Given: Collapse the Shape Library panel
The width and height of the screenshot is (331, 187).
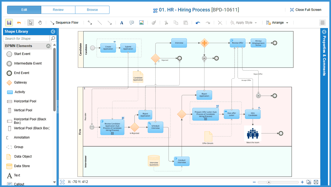Looking at the screenshot, I should point(53,32).
